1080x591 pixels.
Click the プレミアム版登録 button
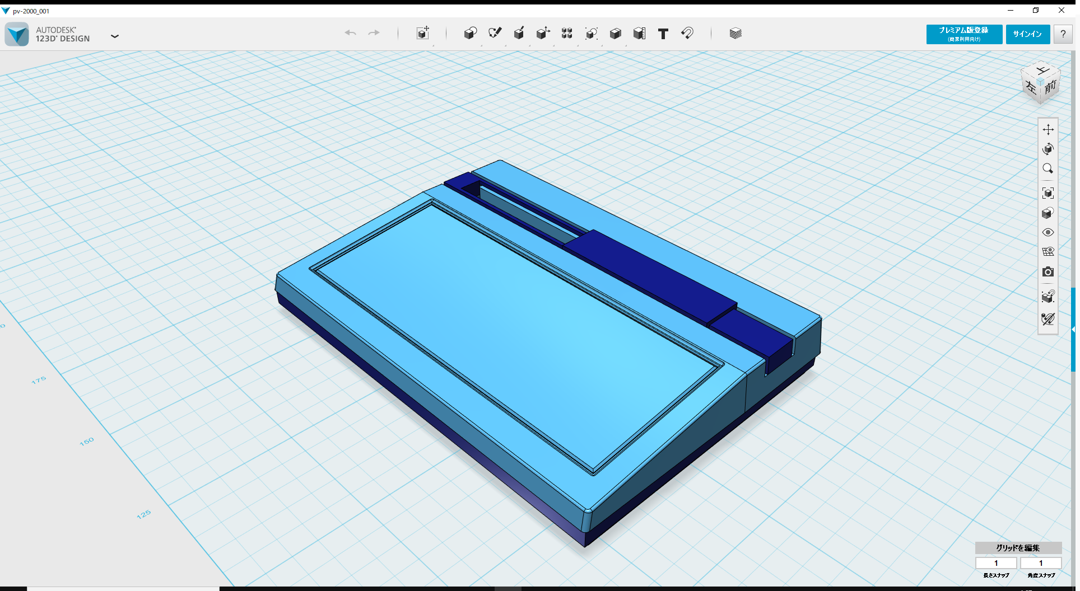pyautogui.click(x=963, y=34)
